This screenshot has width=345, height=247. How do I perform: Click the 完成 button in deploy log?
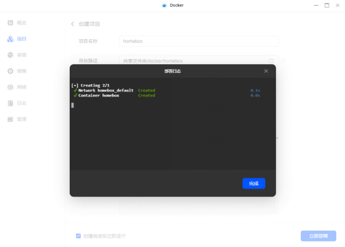point(253,184)
